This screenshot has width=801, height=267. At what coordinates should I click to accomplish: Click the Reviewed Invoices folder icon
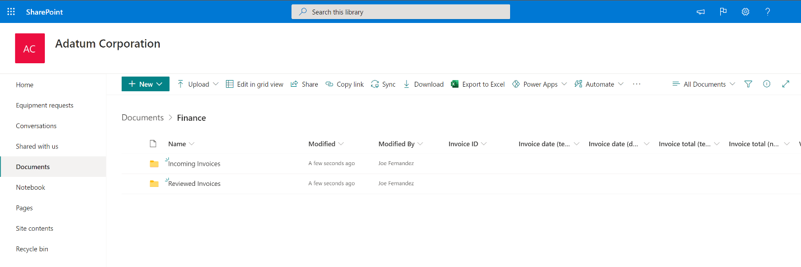pyautogui.click(x=154, y=184)
